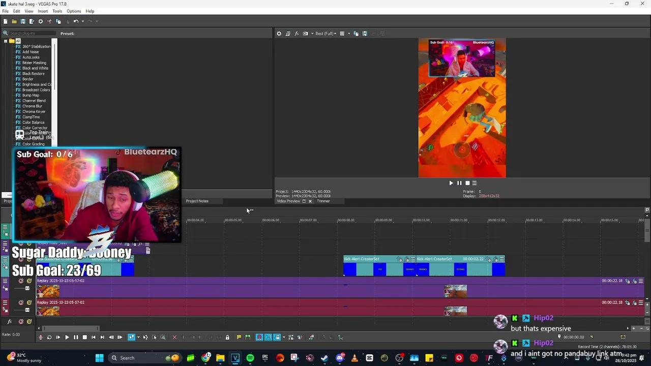Play the timeline

[67, 337]
